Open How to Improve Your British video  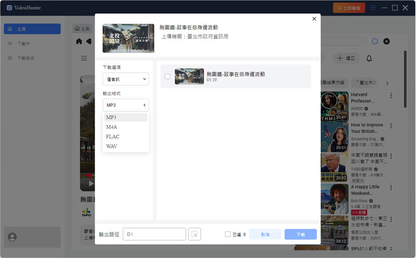pos(334,137)
